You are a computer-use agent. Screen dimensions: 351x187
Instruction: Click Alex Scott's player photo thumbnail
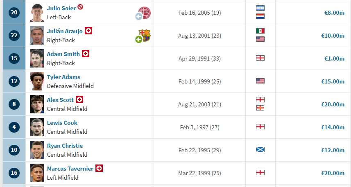pyautogui.click(x=37, y=104)
